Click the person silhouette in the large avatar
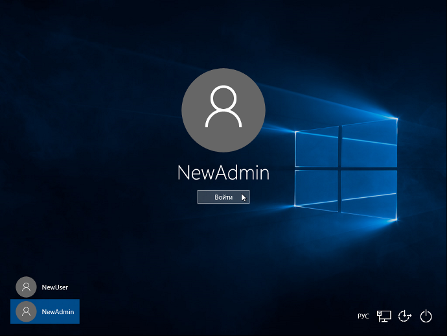Screen dimensions: 447x336 [x=223, y=106]
